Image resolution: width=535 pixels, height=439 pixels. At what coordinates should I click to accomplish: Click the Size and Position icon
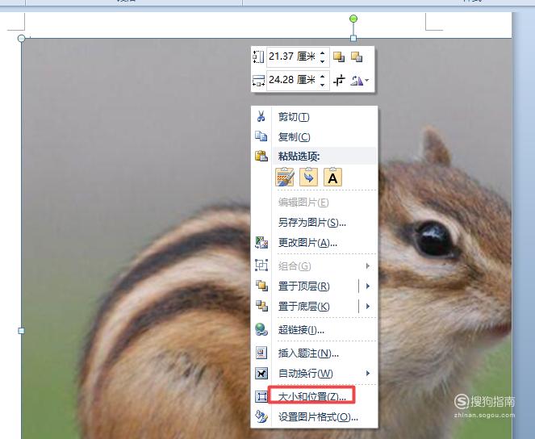pyautogui.click(x=261, y=396)
